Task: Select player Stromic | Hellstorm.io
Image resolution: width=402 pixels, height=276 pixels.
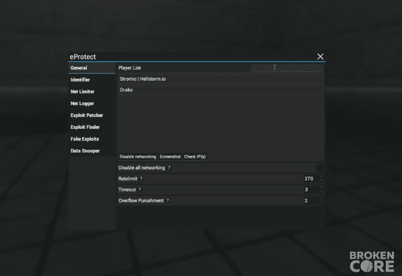Action: [221, 79]
